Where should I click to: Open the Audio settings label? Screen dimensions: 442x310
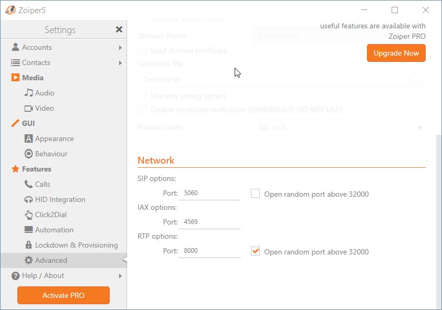(x=45, y=93)
